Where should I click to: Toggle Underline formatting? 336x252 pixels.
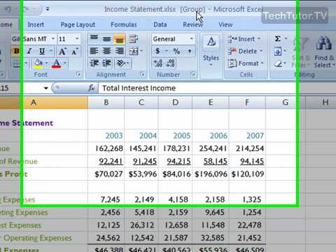pos(42,51)
